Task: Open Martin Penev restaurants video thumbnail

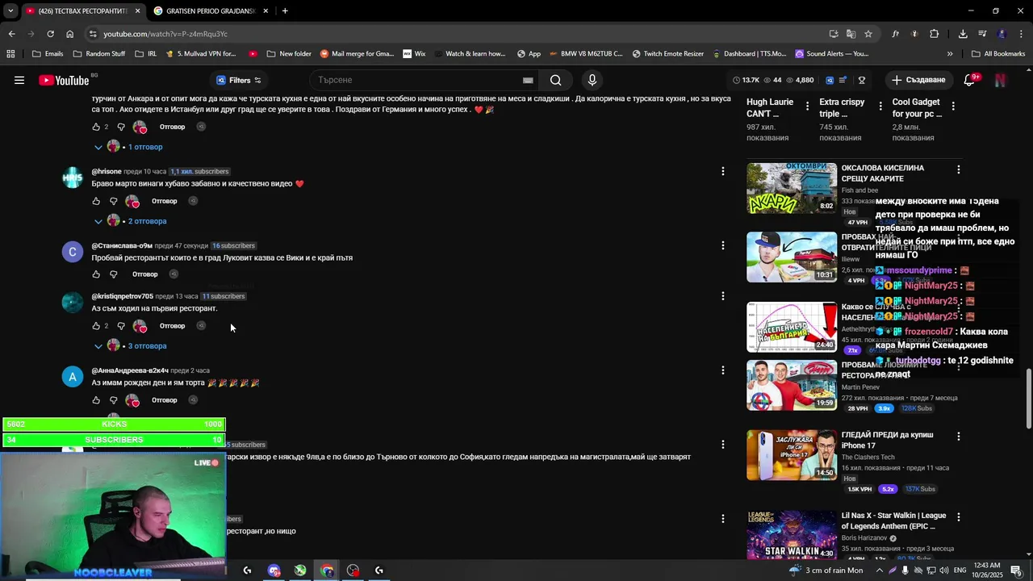Action: (792, 385)
